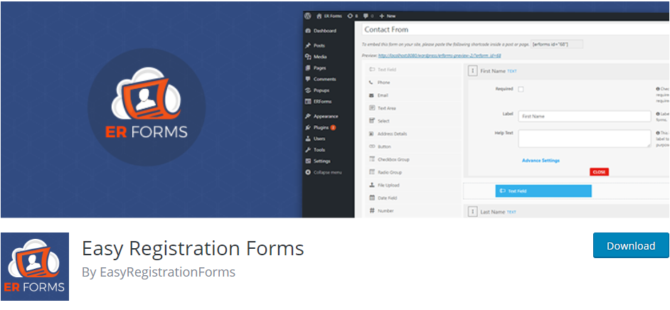
Task: Click the Label input showing First Name
Action: click(584, 116)
